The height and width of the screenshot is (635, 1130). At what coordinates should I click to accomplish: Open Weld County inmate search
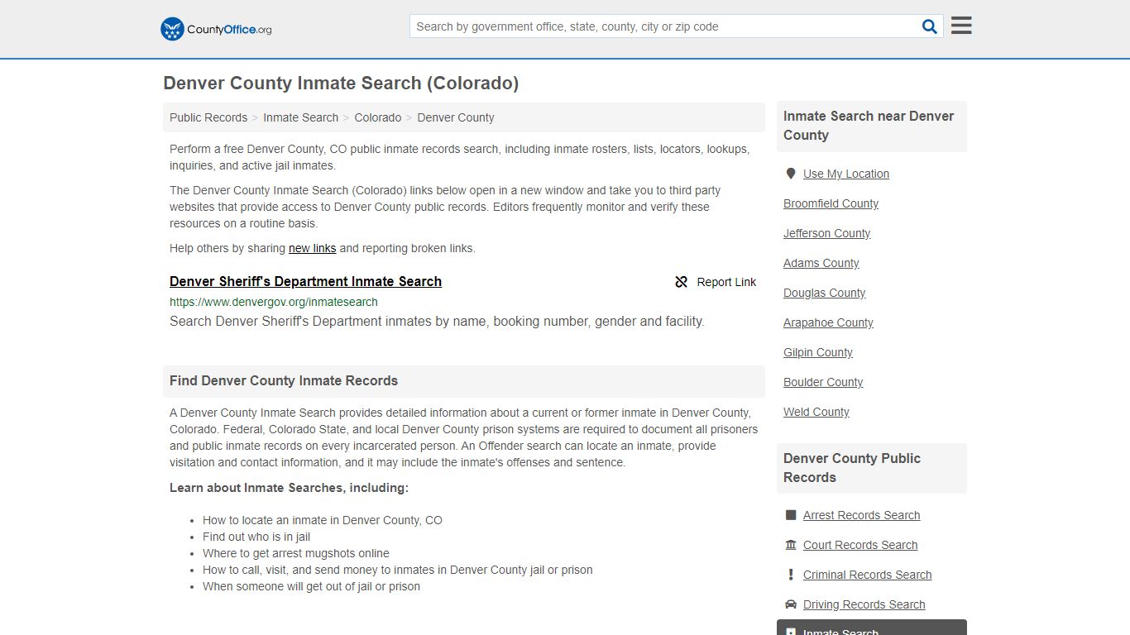pyautogui.click(x=816, y=412)
